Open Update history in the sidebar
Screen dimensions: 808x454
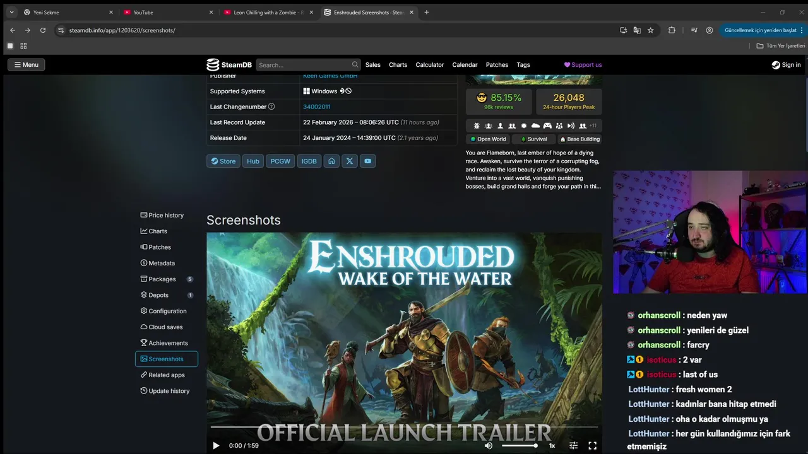tap(166, 391)
